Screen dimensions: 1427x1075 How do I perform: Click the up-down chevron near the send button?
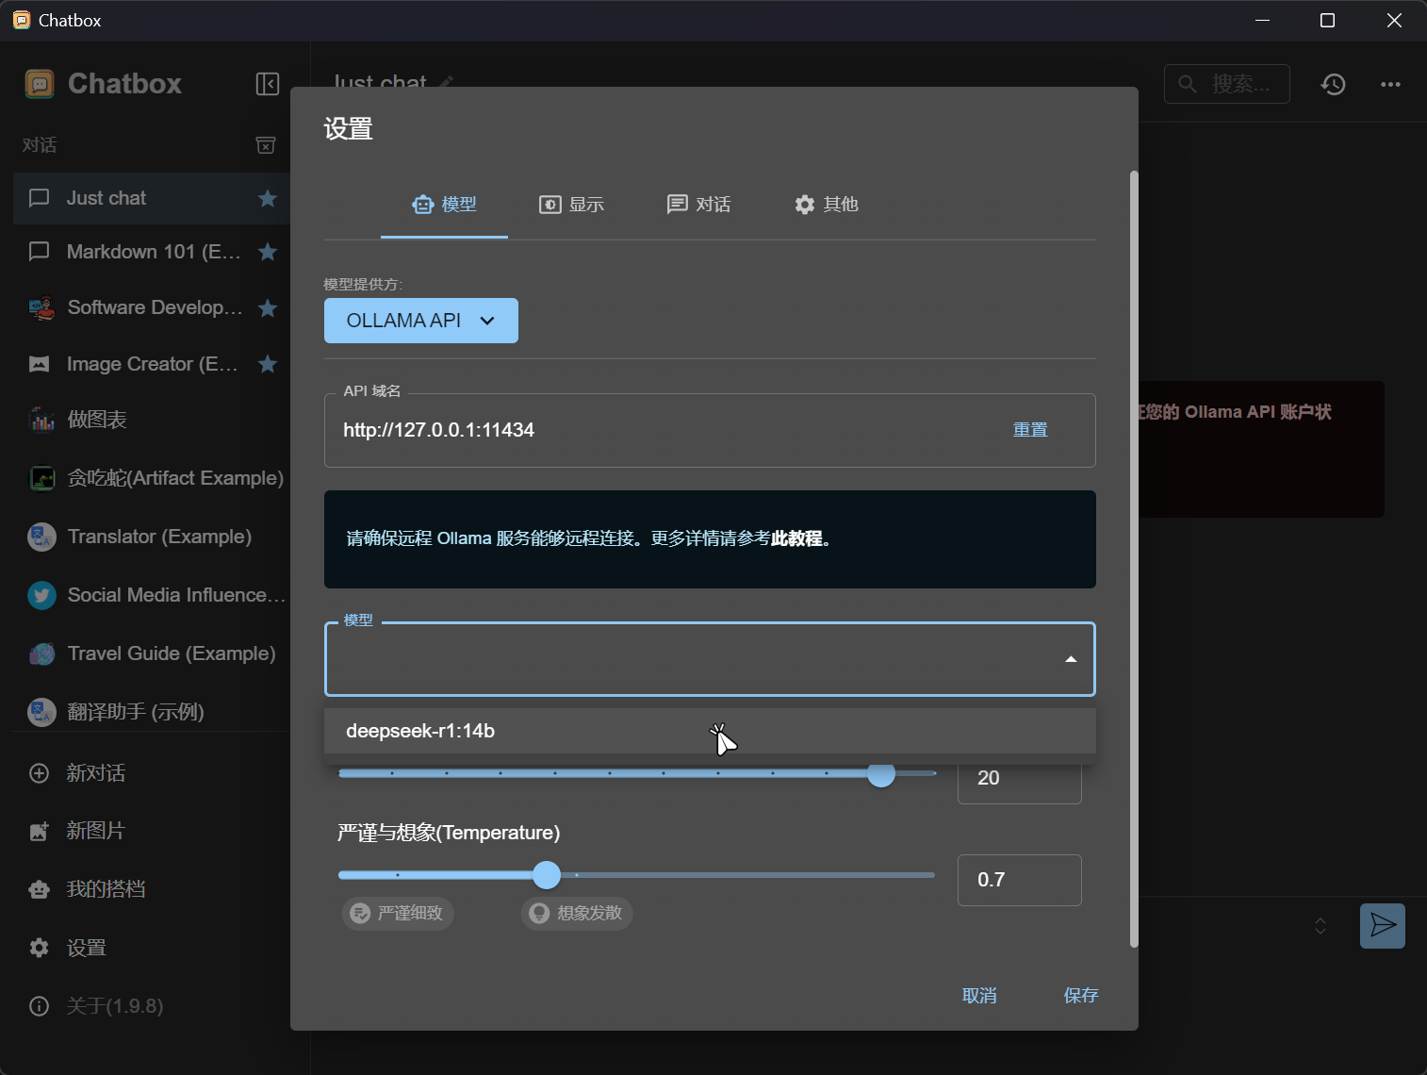1320,926
